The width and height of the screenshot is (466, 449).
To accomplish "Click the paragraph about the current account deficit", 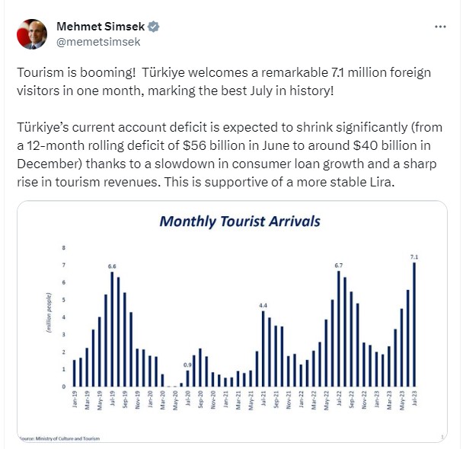I will click(x=230, y=154).
